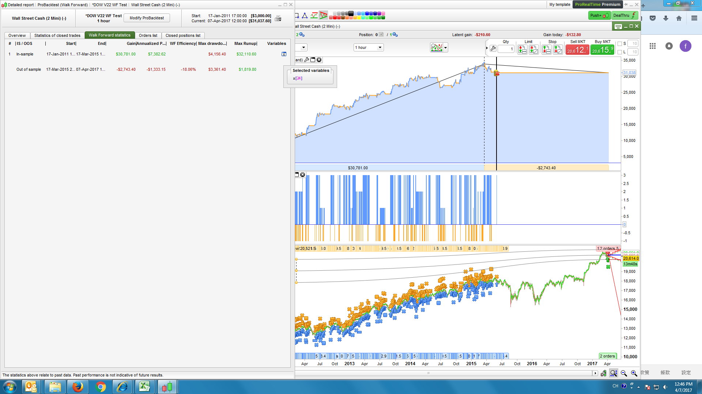
Task: Toggle the DealThru button
Action: pos(624,15)
